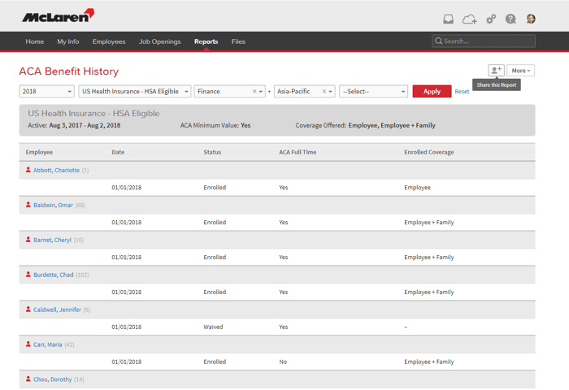
Task: Click person icon beside Baldwin, Omar
Action: click(x=28, y=205)
